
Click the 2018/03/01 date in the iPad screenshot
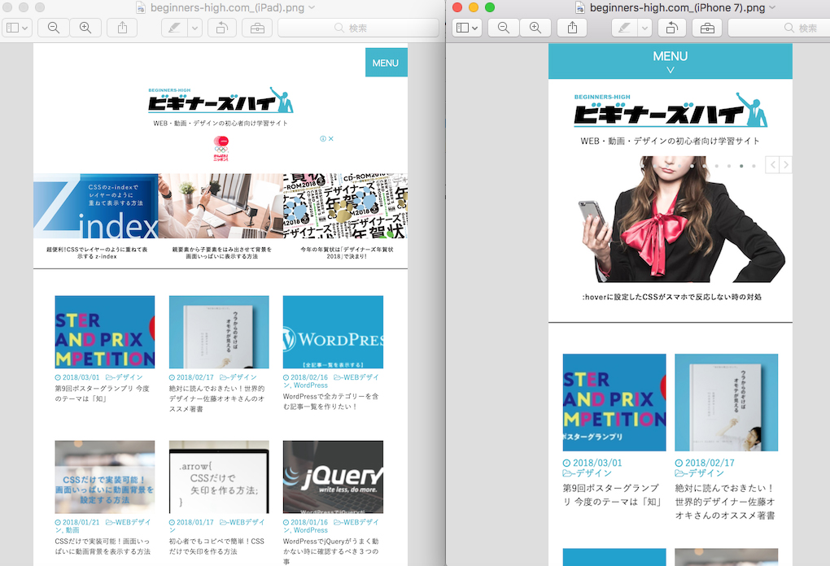pos(81,377)
